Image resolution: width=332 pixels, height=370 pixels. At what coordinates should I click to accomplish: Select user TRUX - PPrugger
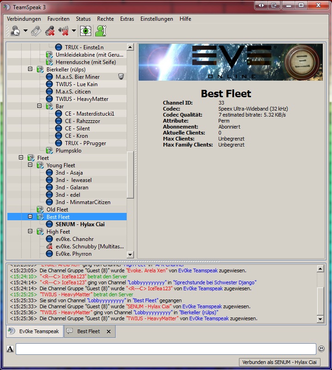tap(85, 143)
